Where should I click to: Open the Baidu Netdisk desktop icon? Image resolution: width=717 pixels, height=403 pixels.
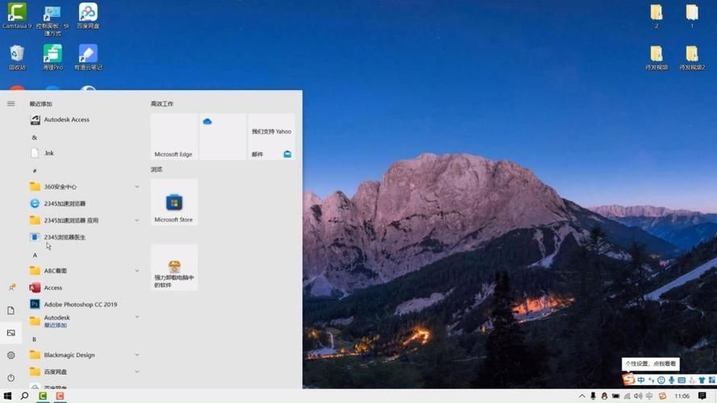click(88, 15)
